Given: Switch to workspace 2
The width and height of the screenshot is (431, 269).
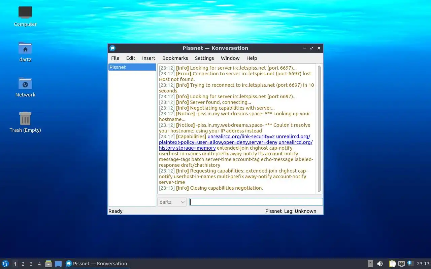Looking at the screenshot, I should coord(23,264).
